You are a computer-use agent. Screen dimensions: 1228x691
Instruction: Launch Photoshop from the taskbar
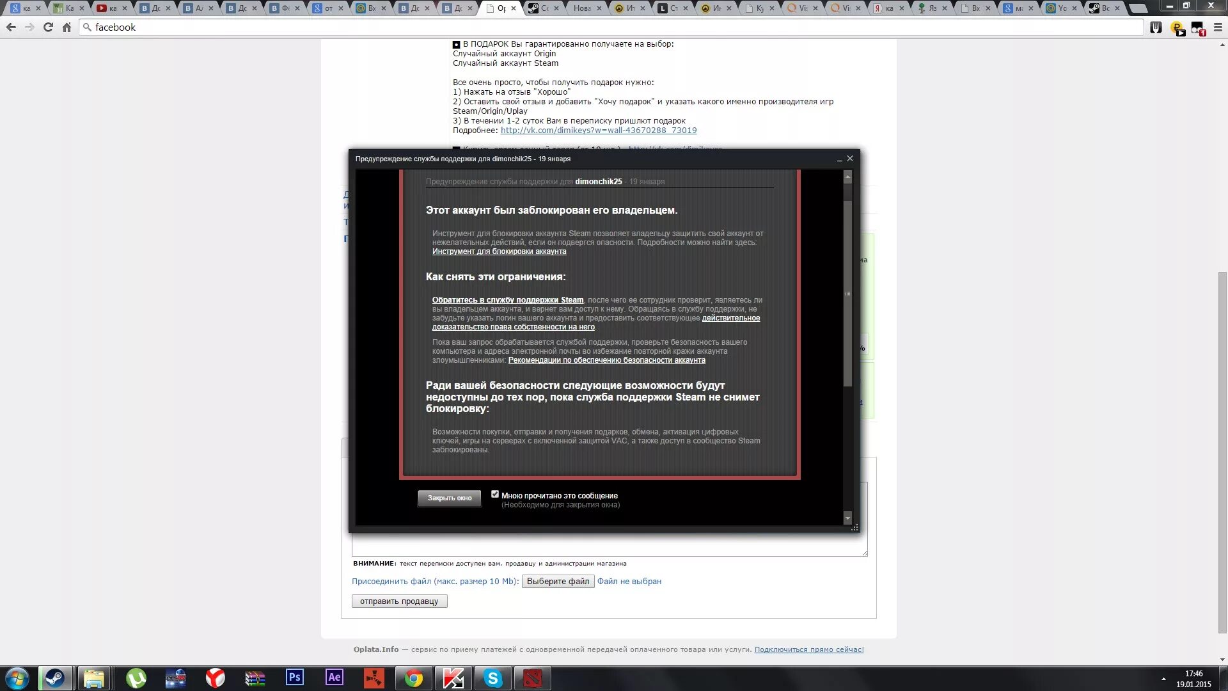tap(295, 678)
